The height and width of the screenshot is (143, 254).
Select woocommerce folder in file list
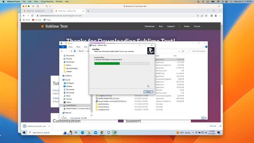pyautogui.click(x=102, y=107)
